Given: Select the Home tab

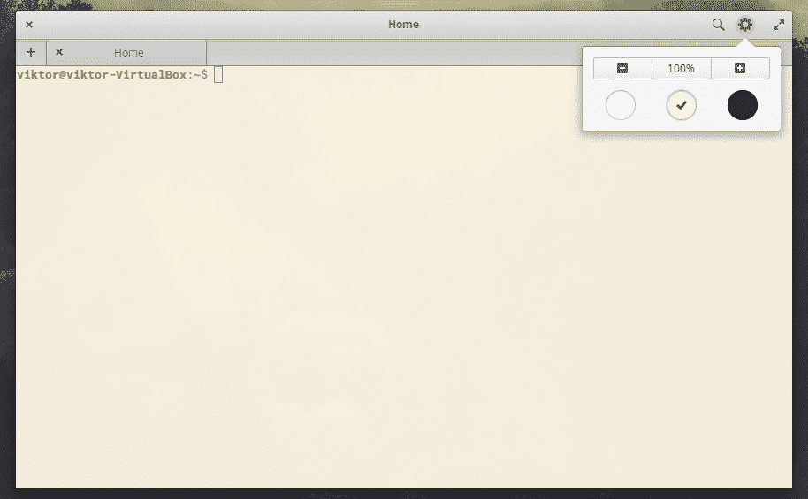Looking at the screenshot, I should (129, 52).
